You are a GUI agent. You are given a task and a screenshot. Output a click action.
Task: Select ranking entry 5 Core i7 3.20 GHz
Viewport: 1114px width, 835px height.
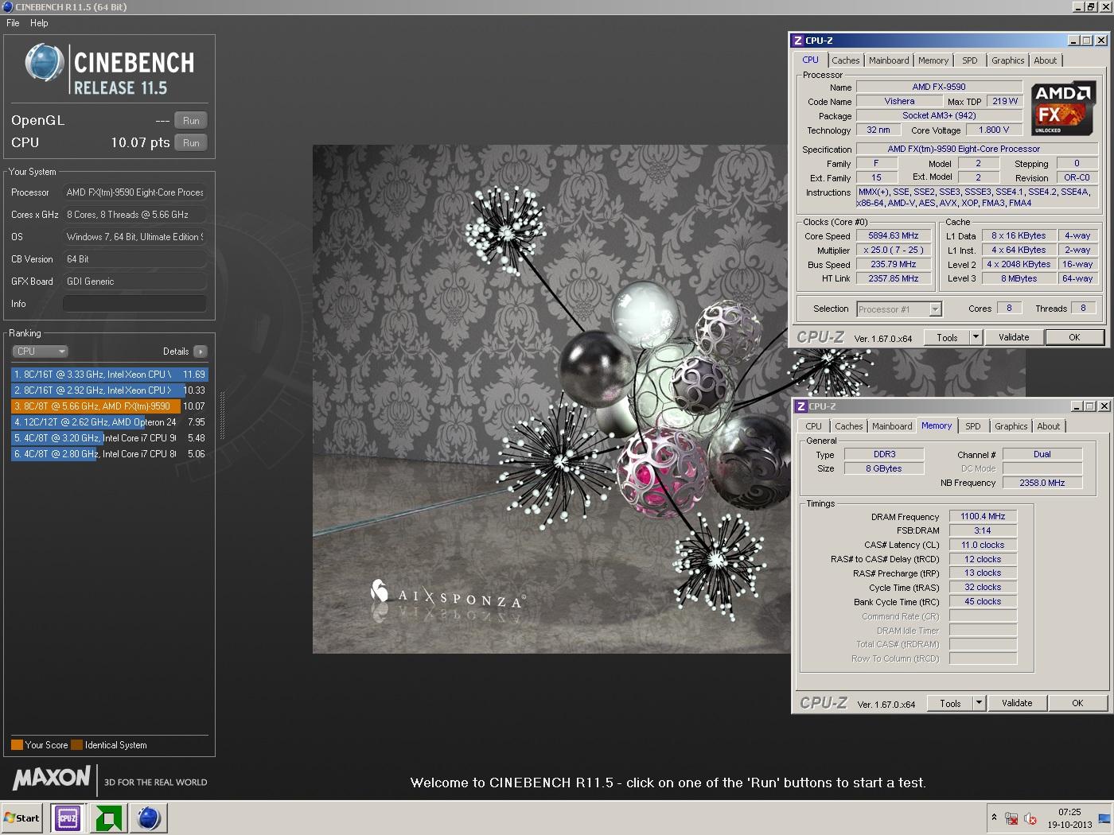coord(110,438)
